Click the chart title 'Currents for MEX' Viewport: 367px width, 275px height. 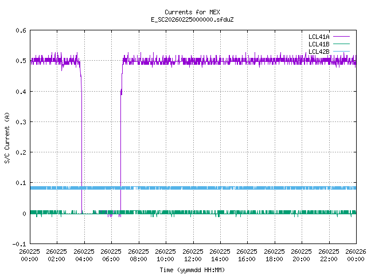click(192, 12)
